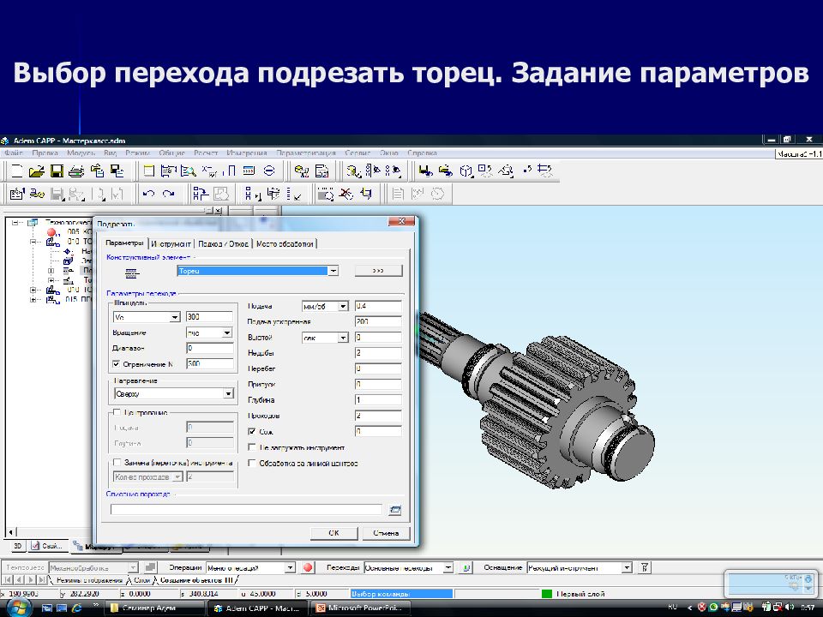Check Не загружать инструмент option
This screenshot has width=823, height=617.
point(252,447)
